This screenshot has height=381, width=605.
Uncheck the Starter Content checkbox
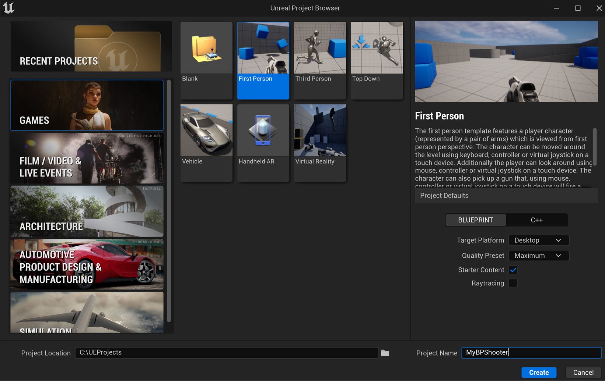coord(513,270)
